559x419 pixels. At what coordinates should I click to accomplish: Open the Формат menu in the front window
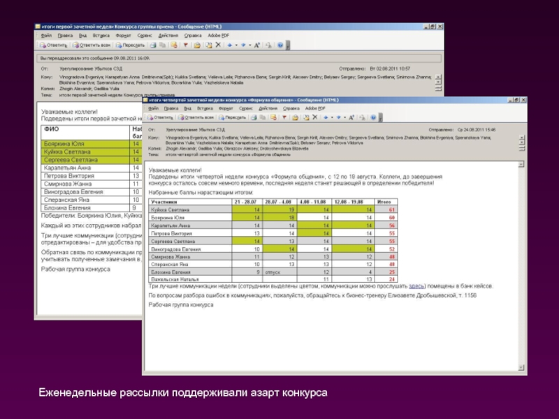226,108
